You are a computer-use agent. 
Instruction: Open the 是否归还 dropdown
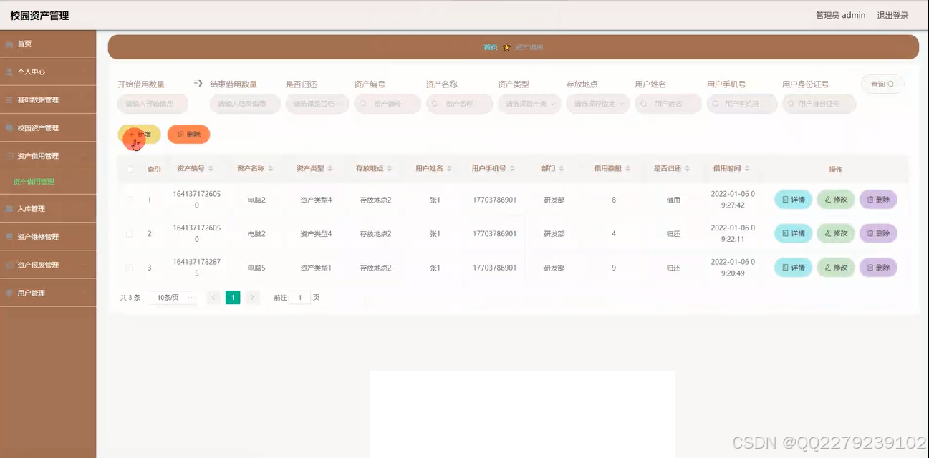coord(316,103)
